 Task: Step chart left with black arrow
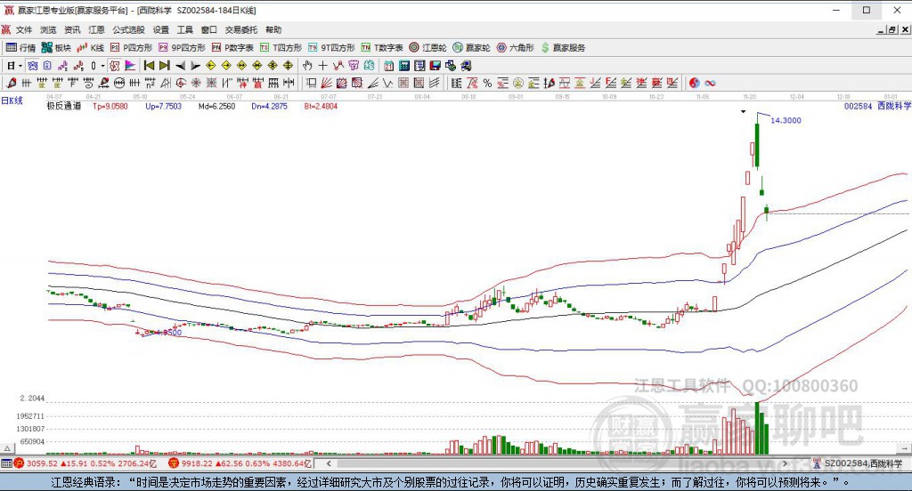coord(180,66)
